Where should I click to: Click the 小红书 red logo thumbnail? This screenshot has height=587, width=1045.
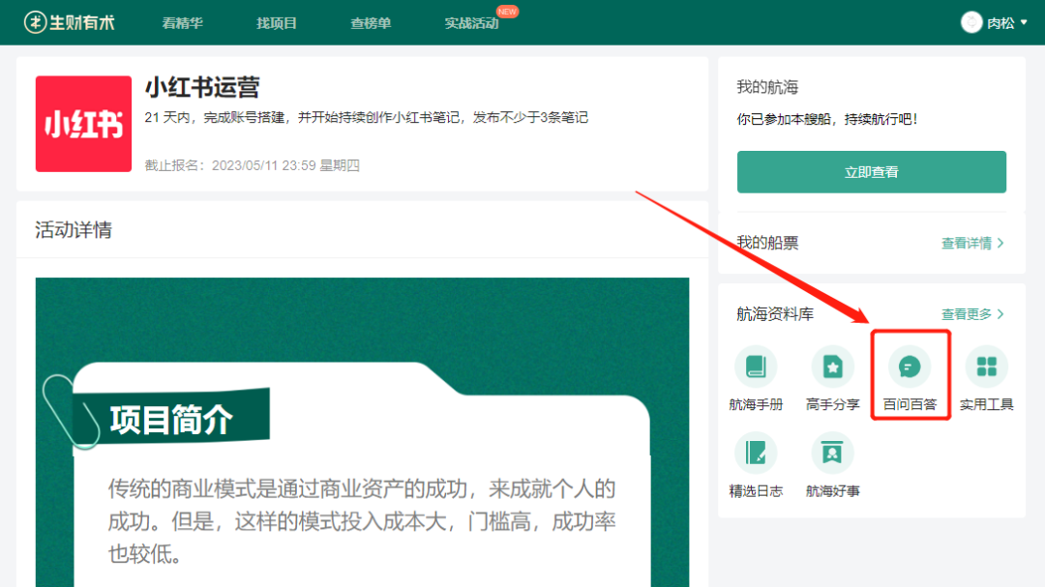pos(83,124)
